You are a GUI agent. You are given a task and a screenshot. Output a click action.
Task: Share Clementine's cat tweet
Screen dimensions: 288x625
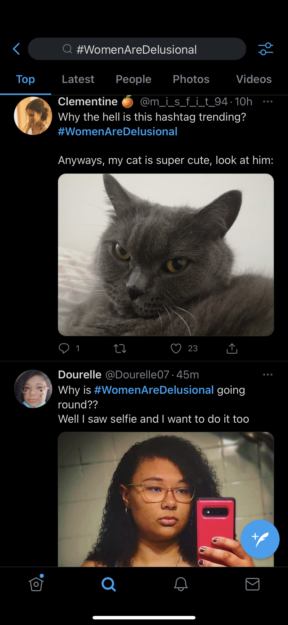tap(232, 348)
